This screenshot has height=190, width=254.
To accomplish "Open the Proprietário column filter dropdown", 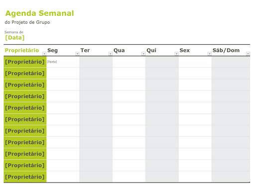I will 44,54.
